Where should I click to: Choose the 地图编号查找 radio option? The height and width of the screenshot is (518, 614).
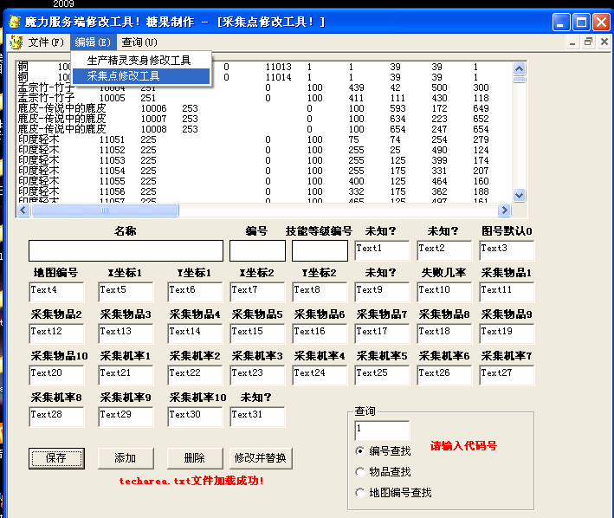pyautogui.click(x=361, y=493)
